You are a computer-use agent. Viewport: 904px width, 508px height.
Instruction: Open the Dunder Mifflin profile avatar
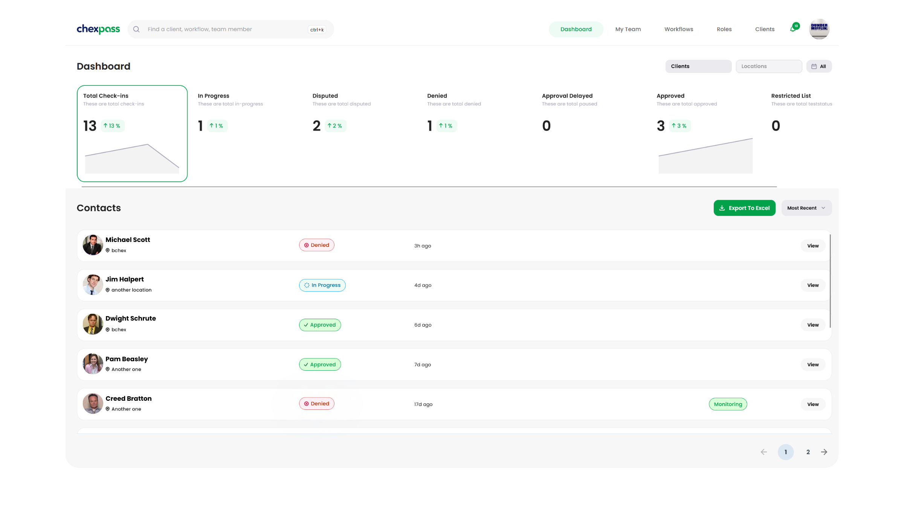pyautogui.click(x=819, y=29)
